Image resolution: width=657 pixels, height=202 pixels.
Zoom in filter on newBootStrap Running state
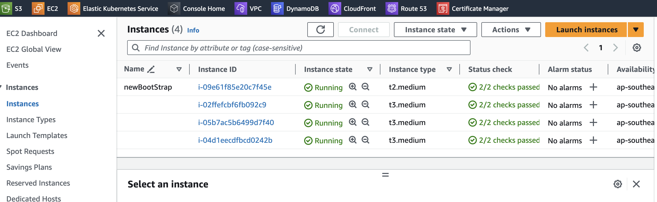click(x=353, y=87)
